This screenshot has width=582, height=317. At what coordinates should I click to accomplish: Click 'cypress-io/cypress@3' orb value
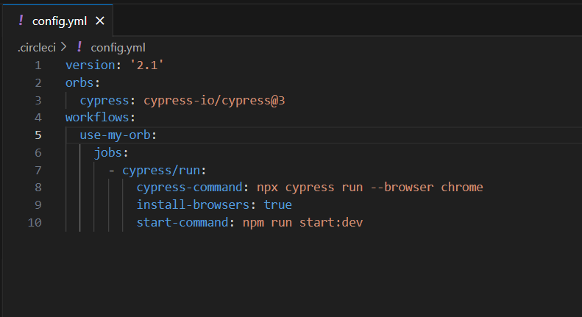click(x=214, y=100)
